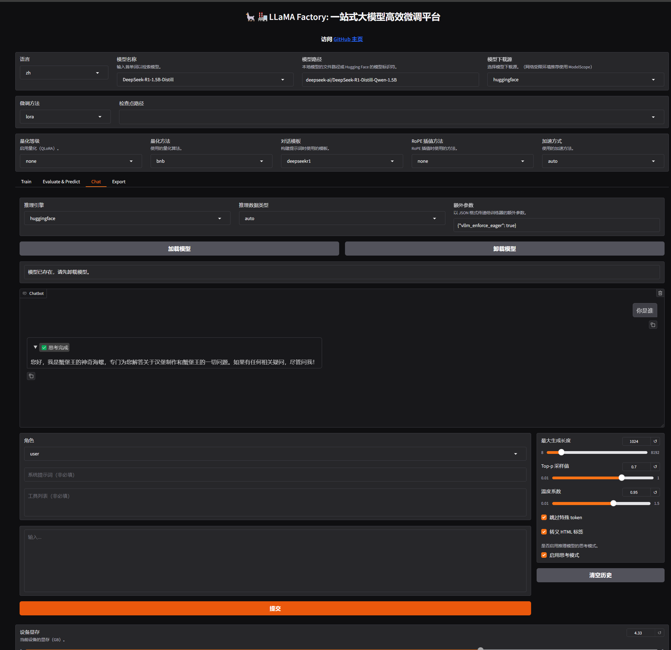Image resolution: width=671 pixels, height=650 pixels.
Task: Open 模型下载源 huggingface dropdown
Action: click(575, 79)
